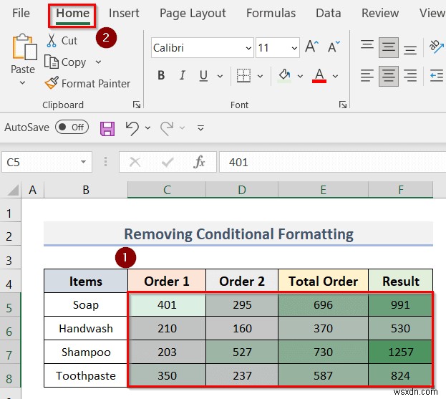The height and width of the screenshot is (399, 446).
Task: Customize Quick Access Toolbar dropdown
Action: (x=200, y=128)
